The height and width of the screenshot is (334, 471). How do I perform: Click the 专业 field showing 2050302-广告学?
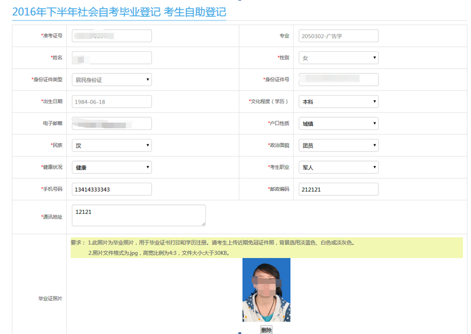pyautogui.click(x=339, y=36)
